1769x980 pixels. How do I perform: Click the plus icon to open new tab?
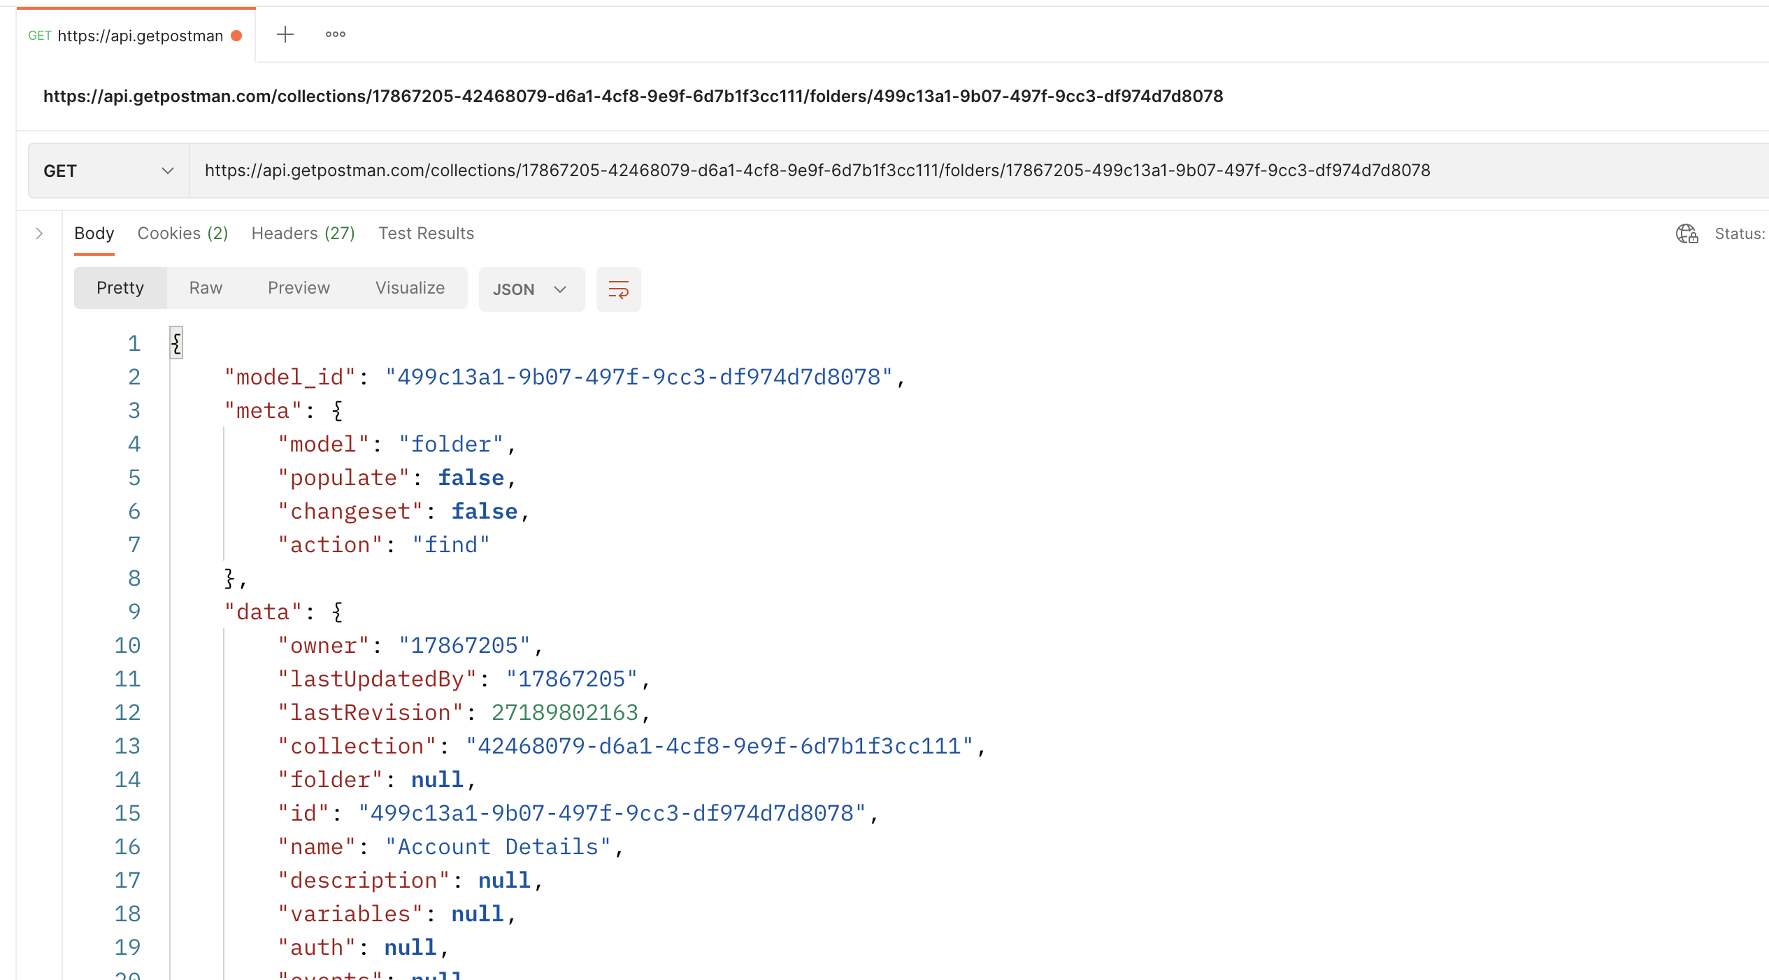coord(285,34)
